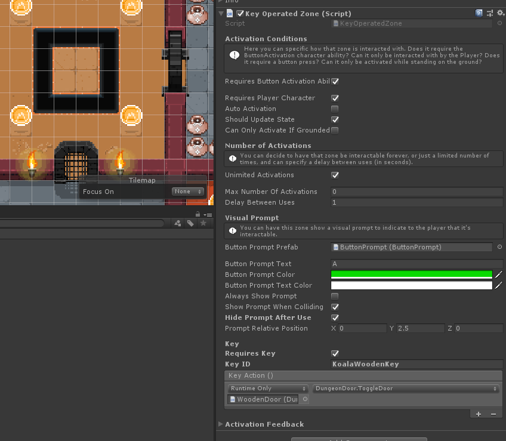This screenshot has width=506, height=441.
Task: Click the favorites star icon in project panel
Action: coord(203,223)
